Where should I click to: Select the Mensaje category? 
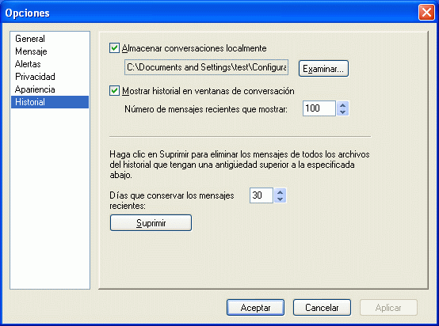31,51
